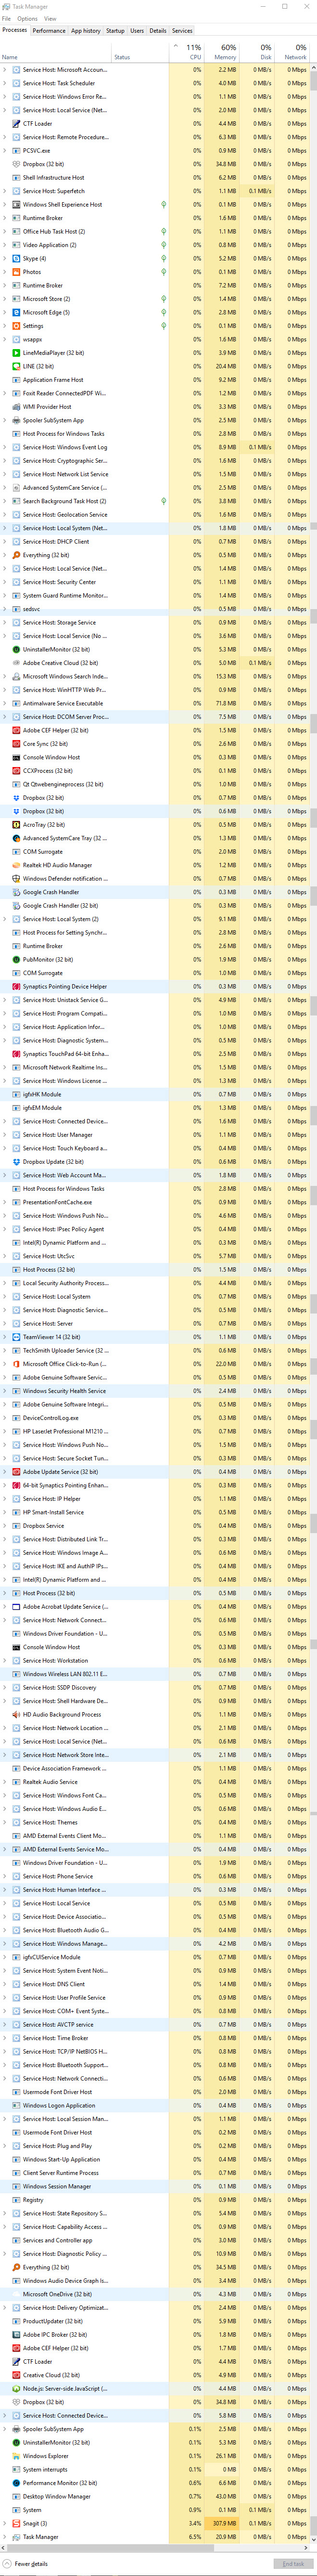Expand Service Host: Microsoft Account row
Screen dimensions: 317x2576
5,70
